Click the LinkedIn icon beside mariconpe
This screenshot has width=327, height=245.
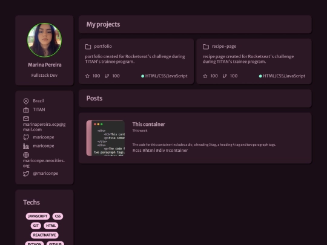click(26, 146)
